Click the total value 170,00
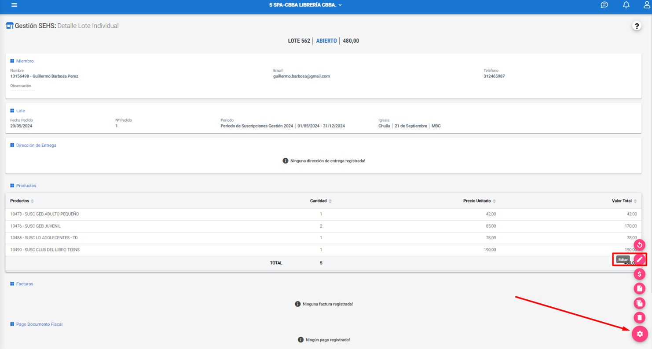652x349 pixels. tap(630, 226)
